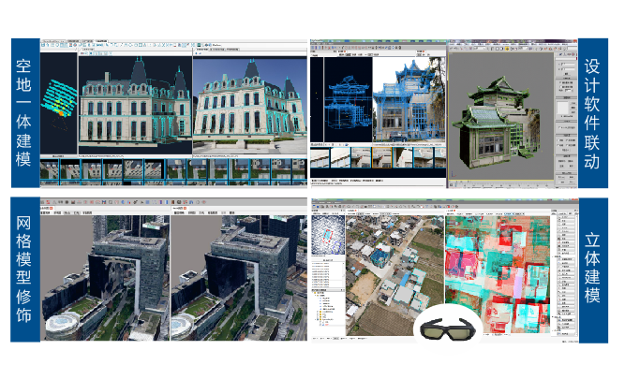Click the yellow highlighted icon in the 3ds Max toolbar
This screenshot has width=625, height=365.
pyautogui.click(x=507, y=49)
